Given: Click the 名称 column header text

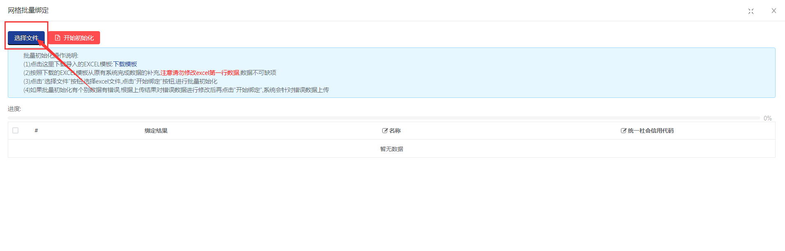Looking at the screenshot, I should (395, 131).
